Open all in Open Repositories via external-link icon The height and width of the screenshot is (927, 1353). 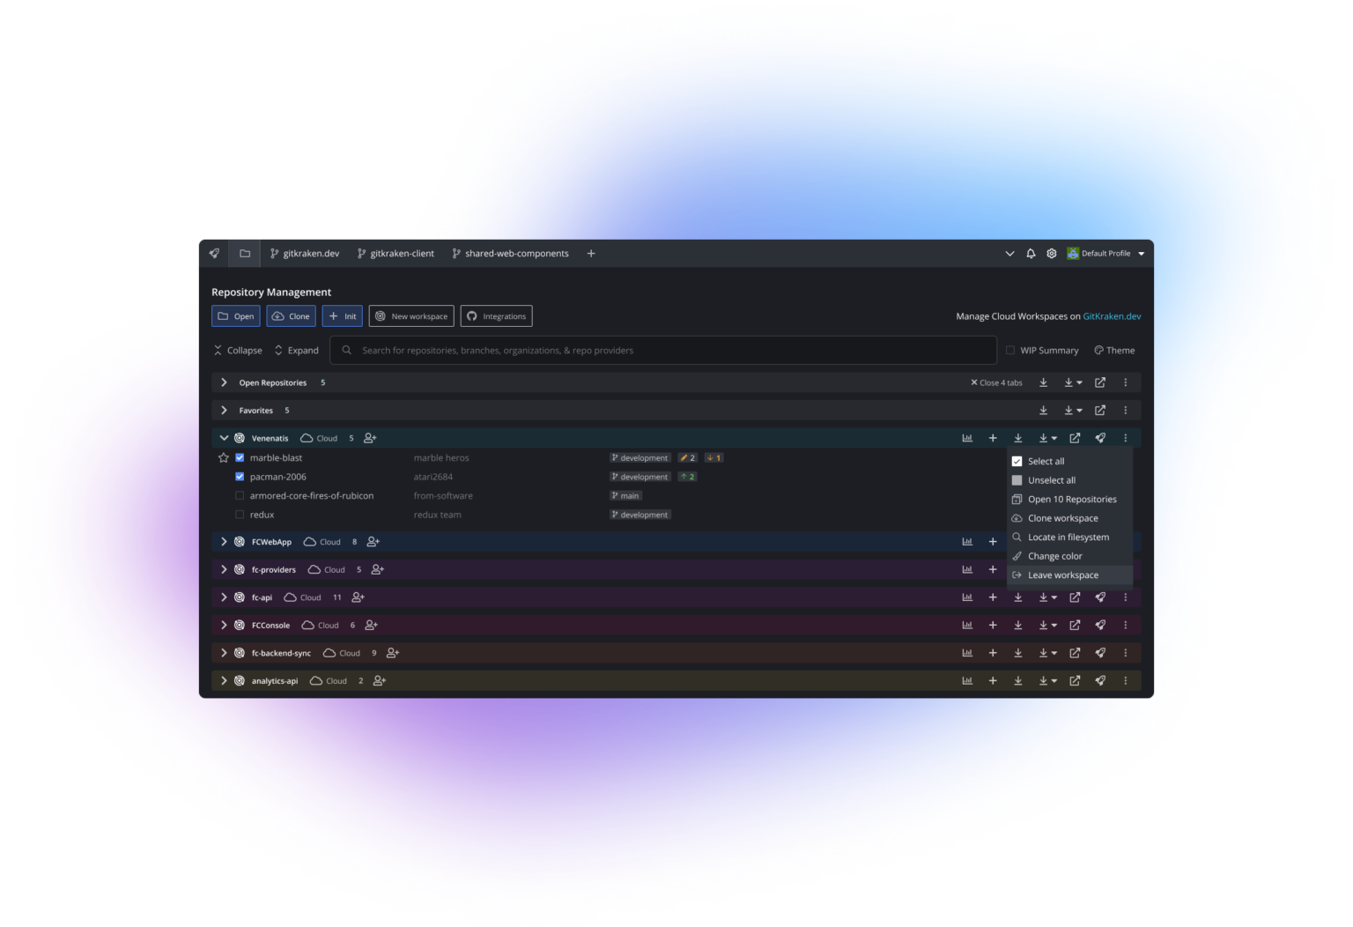(1100, 382)
